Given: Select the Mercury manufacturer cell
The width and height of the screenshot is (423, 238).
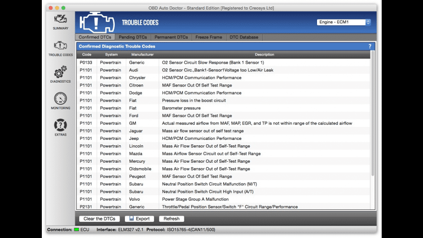Looking at the screenshot, I should (137, 161).
